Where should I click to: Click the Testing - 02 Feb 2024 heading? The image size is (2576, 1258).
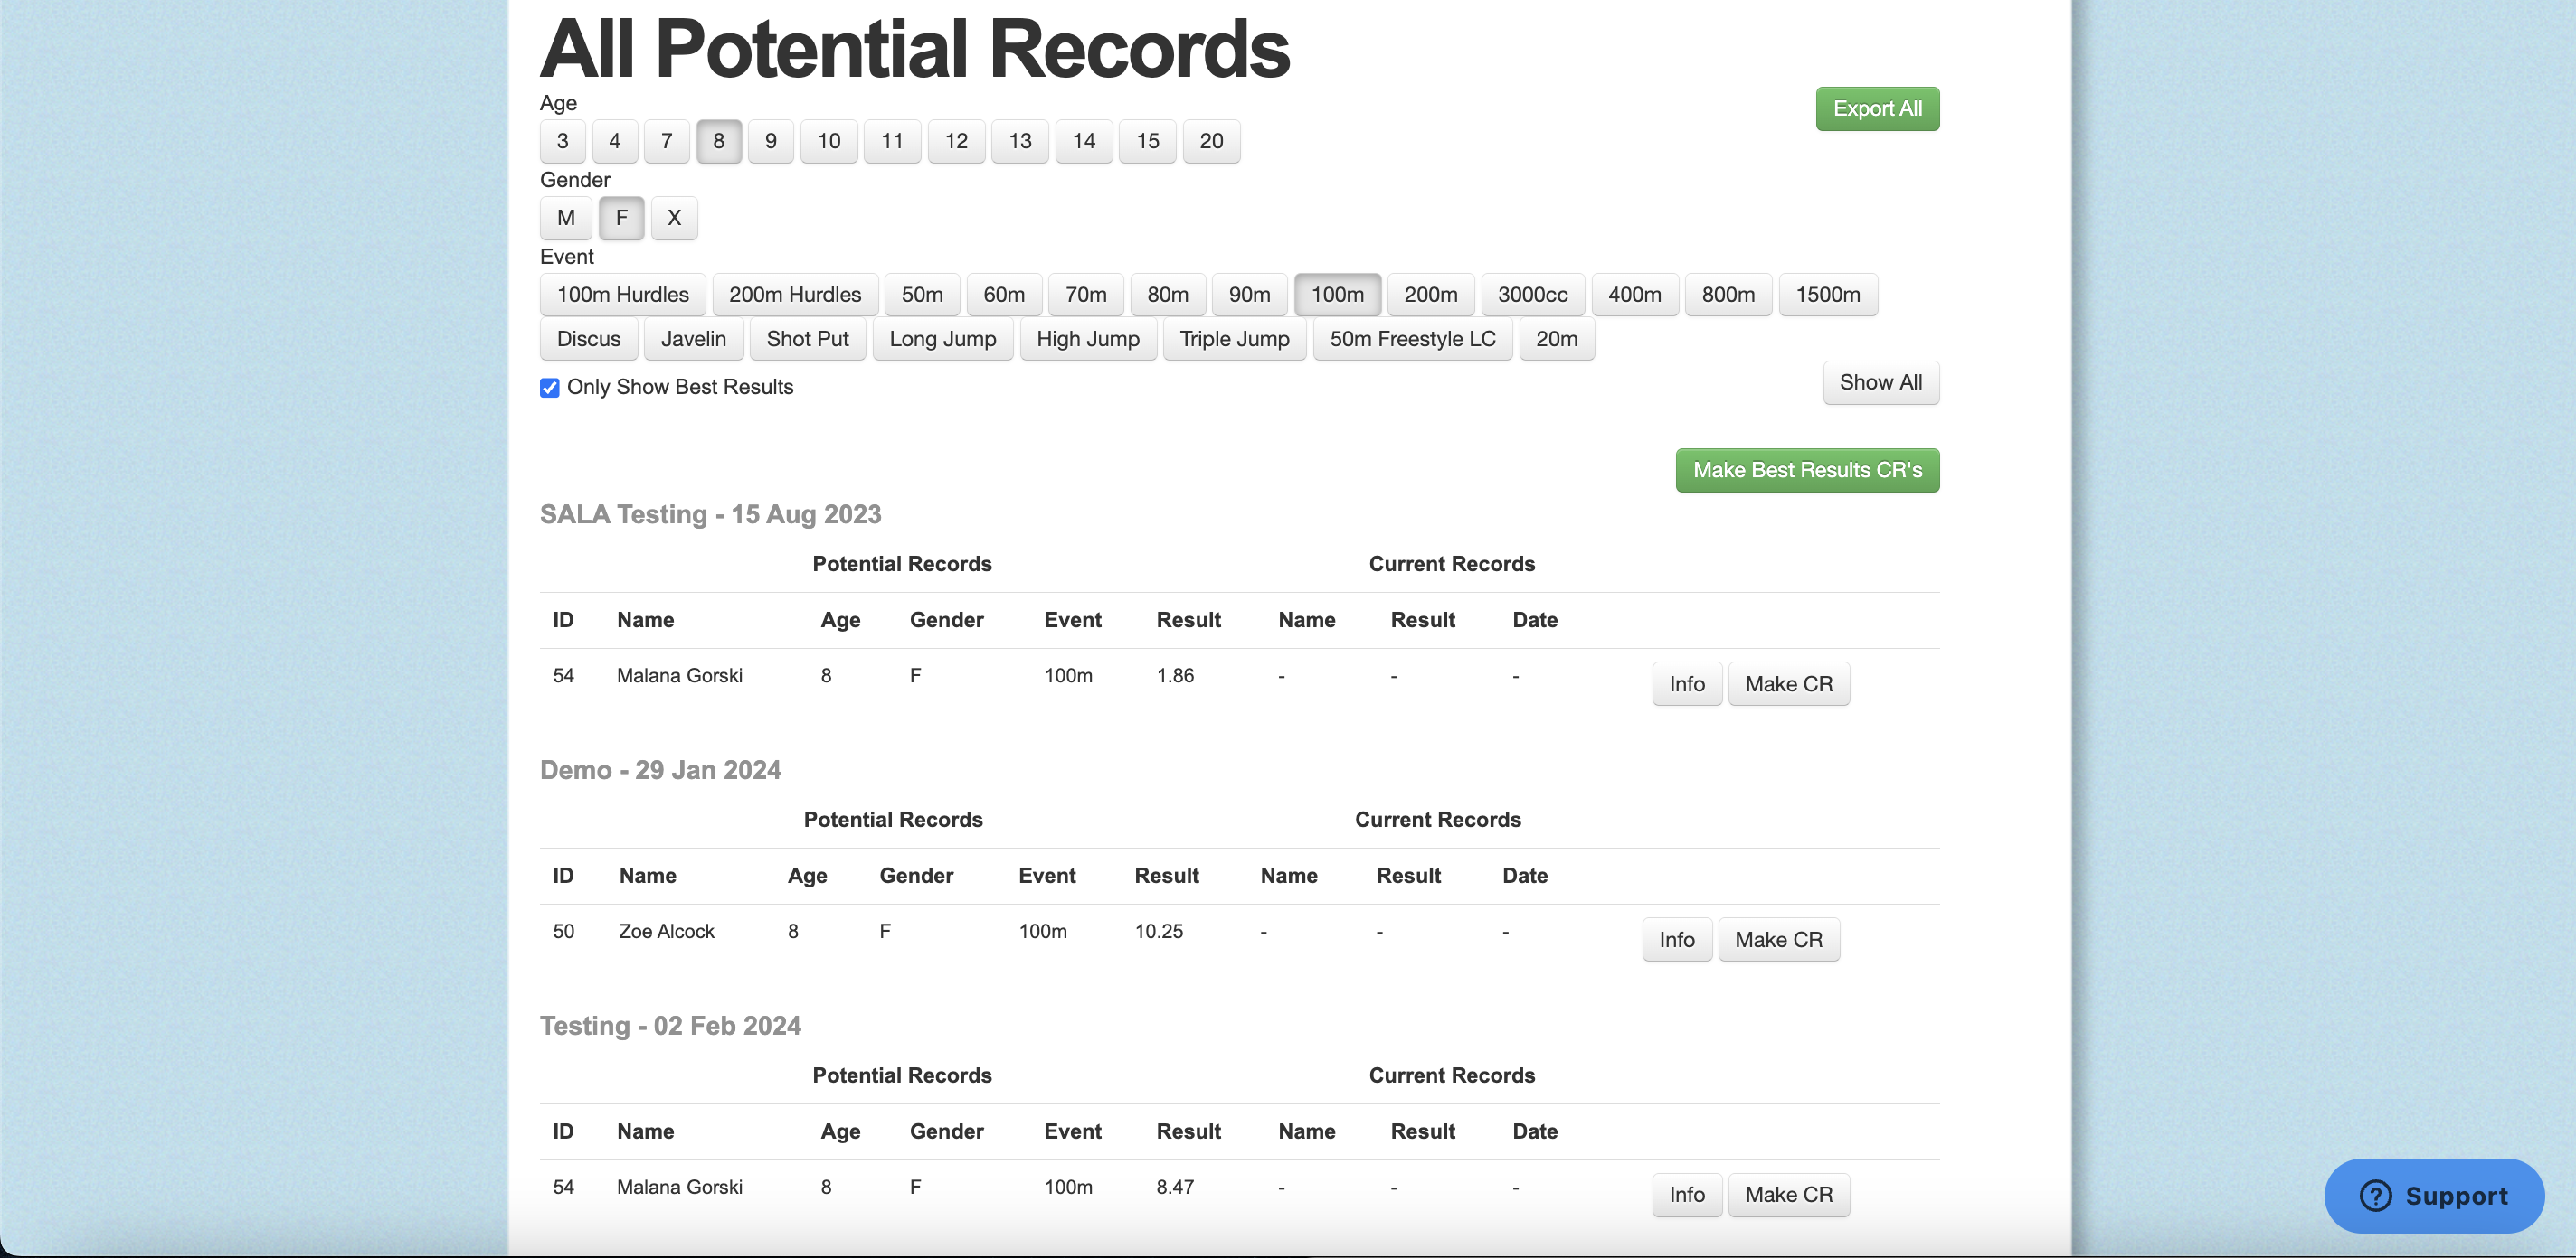(670, 1026)
